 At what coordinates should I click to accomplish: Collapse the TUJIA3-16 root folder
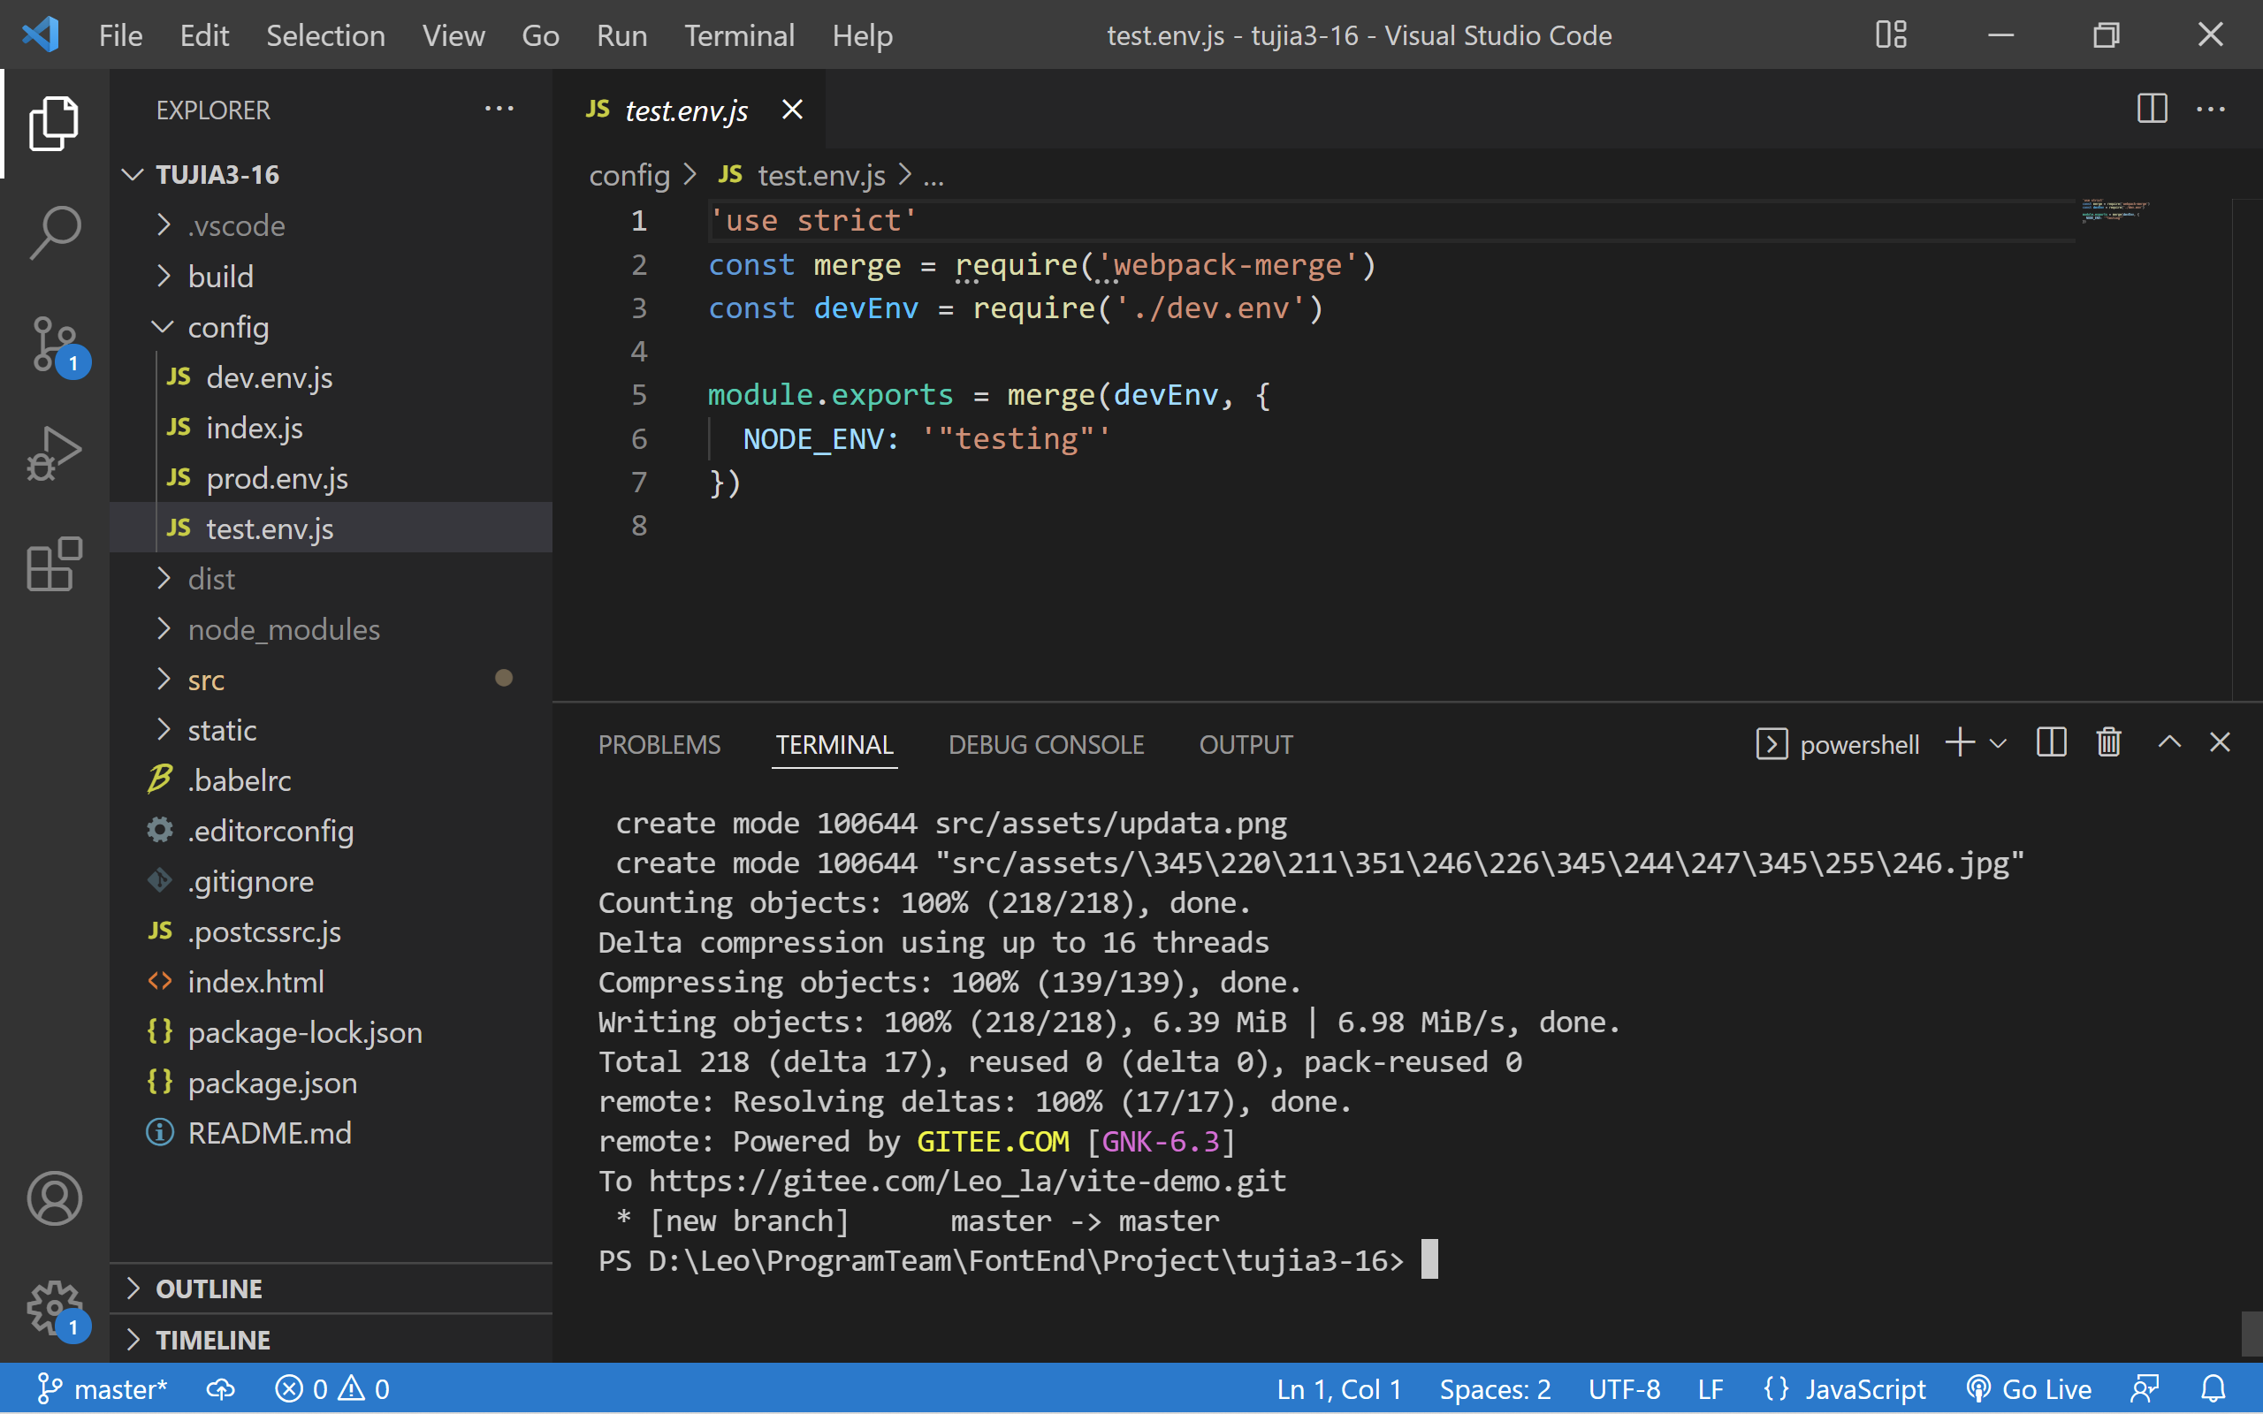tap(331, 175)
